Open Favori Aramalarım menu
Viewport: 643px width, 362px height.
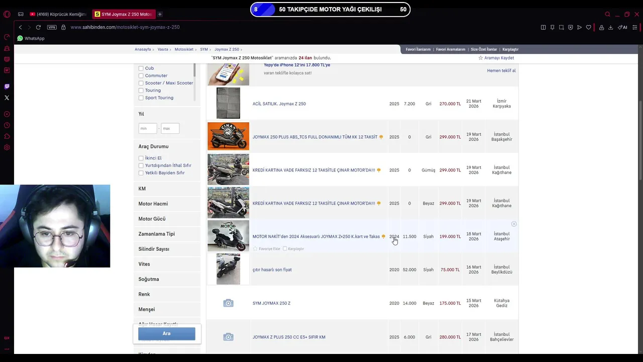(451, 49)
